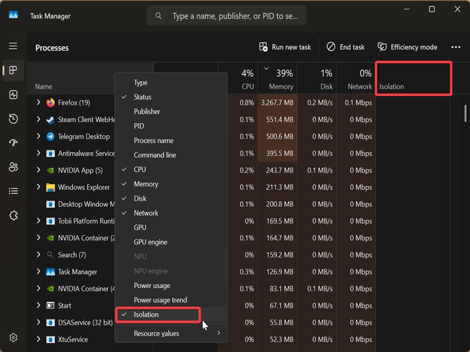Choose Command line in column menu
470x352 pixels.
(171, 155)
